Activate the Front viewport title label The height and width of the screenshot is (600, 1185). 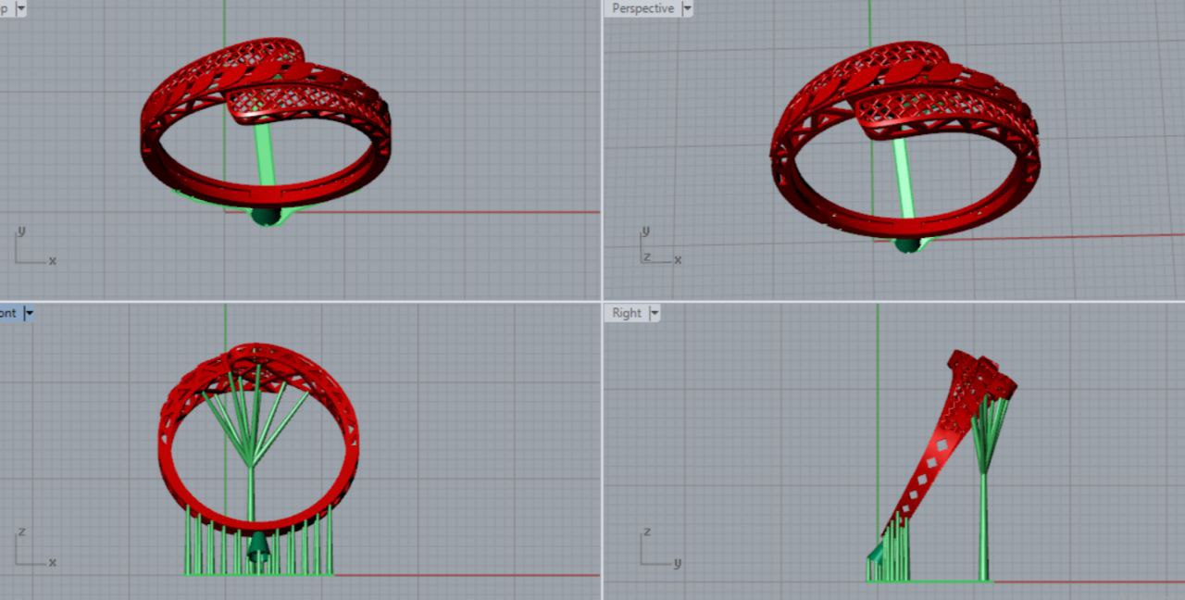(x=8, y=313)
